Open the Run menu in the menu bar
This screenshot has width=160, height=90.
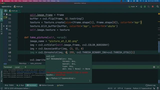coord(40,1)
